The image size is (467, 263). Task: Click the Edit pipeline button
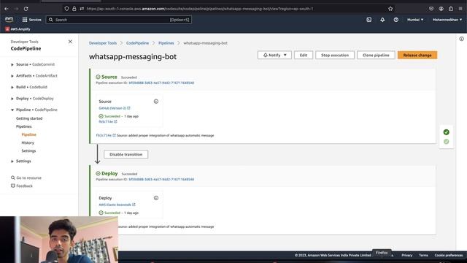coord(304,56)
